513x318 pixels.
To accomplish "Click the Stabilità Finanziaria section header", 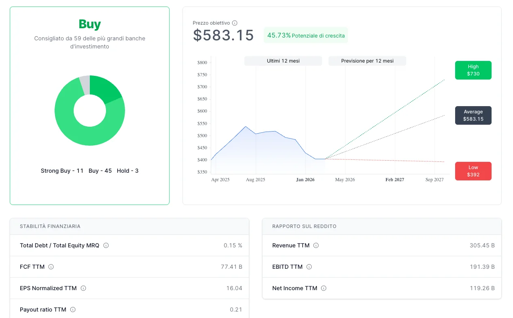I will pos(129,226).
